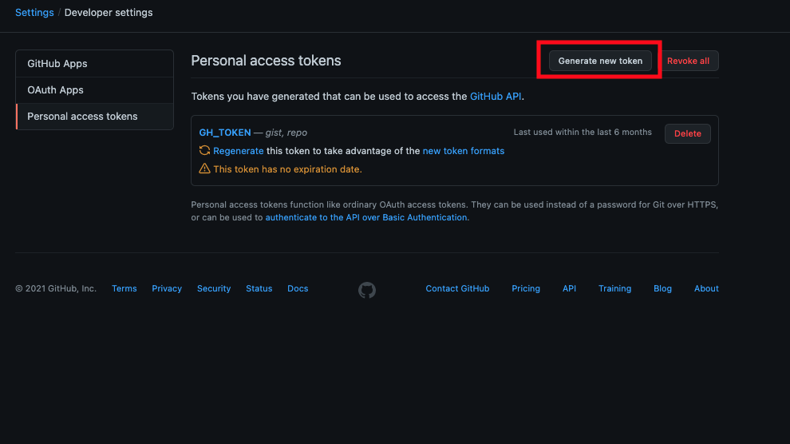Select OAuth Apps in the sidebar
Viewport: 790px width, 444px height.
point(95,89)
